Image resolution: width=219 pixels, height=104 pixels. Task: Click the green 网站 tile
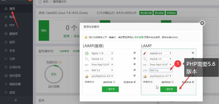coord(44,30)
